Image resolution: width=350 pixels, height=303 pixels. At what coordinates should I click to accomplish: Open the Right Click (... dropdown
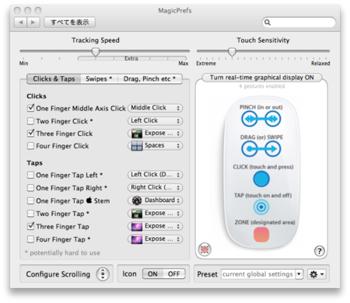pos(155,187)
